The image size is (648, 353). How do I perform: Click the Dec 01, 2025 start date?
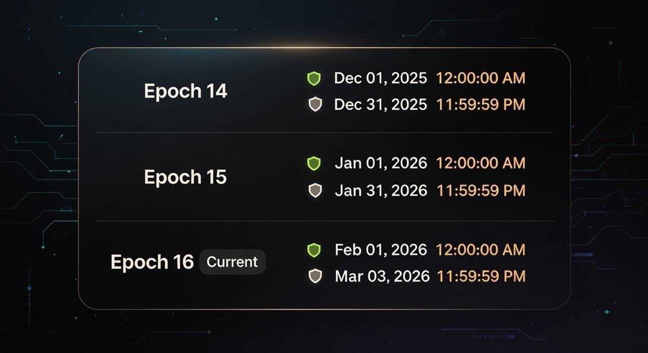pyautogui.click(x=380, y=78)
